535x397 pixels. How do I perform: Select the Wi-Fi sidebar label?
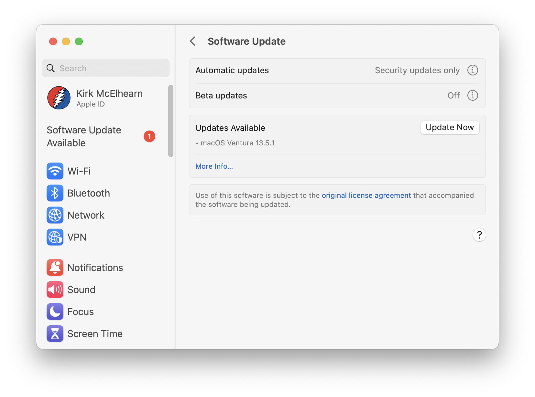pos(79,171)
